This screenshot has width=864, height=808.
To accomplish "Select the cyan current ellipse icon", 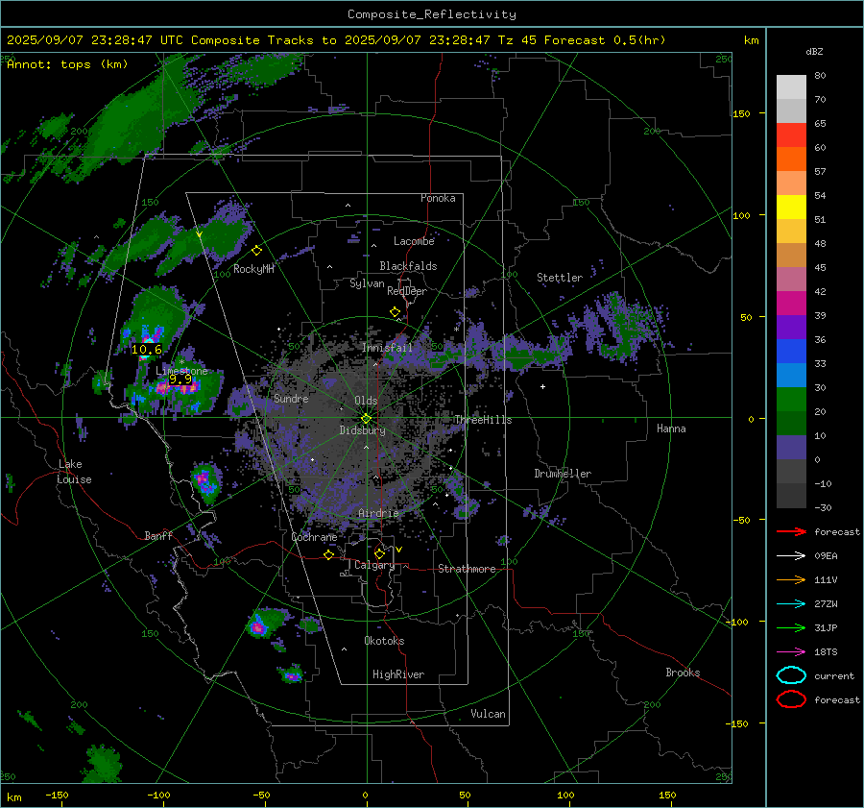I will [791, 675].
